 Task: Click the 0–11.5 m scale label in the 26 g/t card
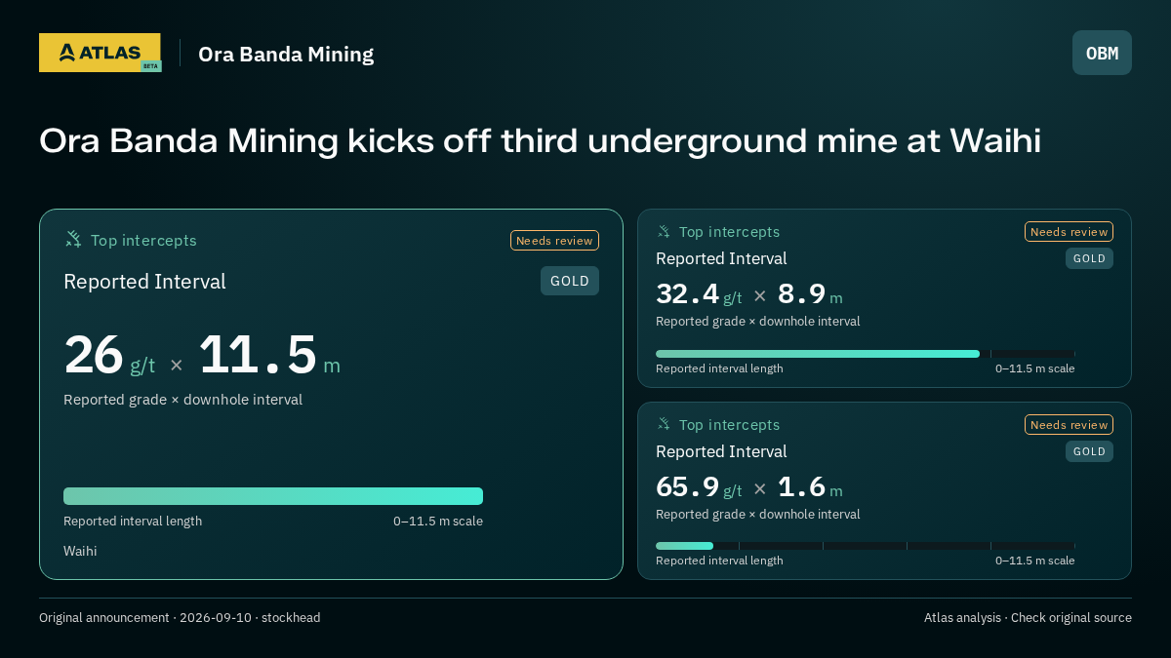coord(438,522)
